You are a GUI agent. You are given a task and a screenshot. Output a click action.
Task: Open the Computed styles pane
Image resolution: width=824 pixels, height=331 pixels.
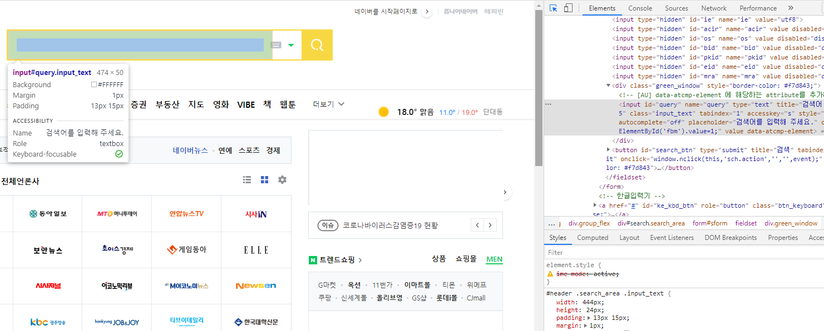coord(593,238)
